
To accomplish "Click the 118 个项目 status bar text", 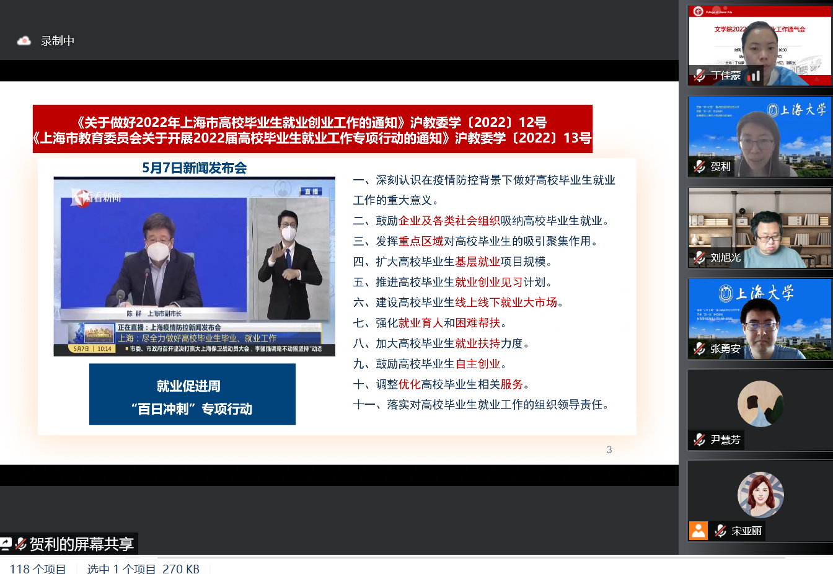I will (x=38, y=569).
